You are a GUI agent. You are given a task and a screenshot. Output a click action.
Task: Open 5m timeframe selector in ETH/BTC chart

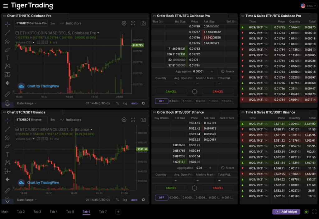53,23
